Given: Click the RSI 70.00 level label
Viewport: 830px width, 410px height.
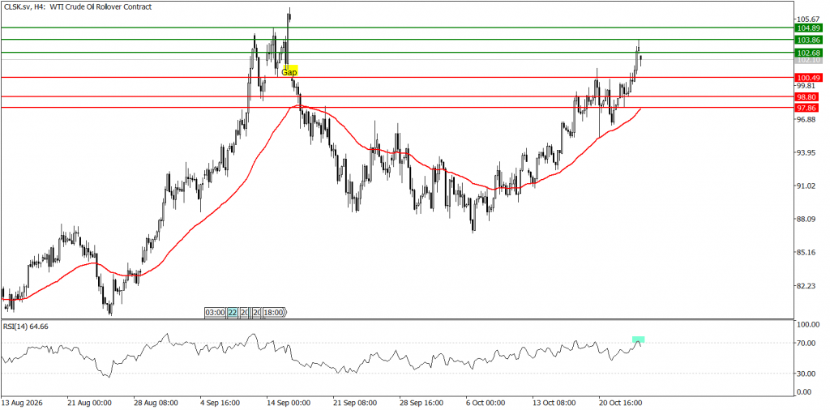Looking at the screenshot, I should click(808, 344).
